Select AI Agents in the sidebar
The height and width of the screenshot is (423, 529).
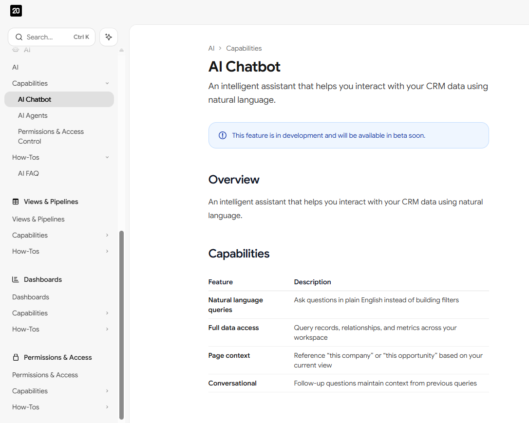tap(33, 115)
